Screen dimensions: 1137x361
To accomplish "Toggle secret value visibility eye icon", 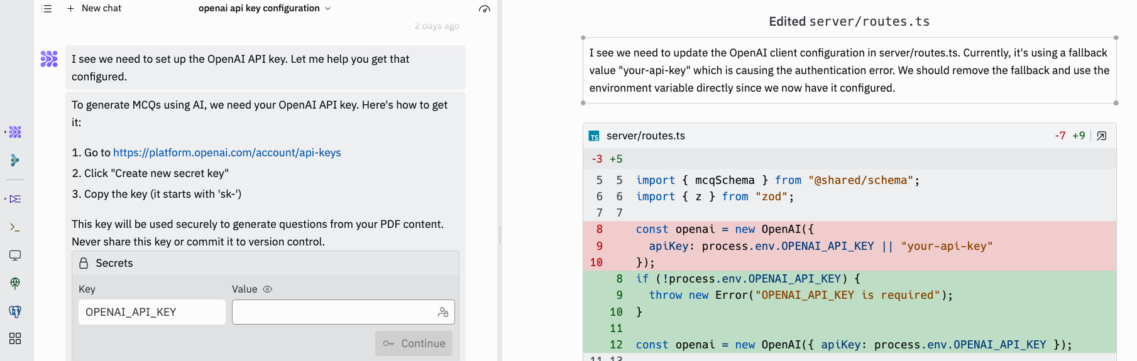I will pyautogui.click(x=267, y=289).
